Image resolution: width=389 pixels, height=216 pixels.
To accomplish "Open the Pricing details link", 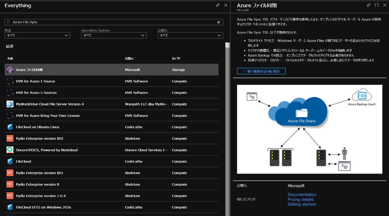I will (x=300, y=199).
